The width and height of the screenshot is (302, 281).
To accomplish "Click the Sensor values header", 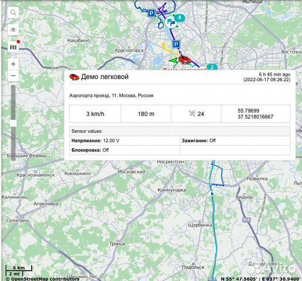I will click(x=180, y=131).
